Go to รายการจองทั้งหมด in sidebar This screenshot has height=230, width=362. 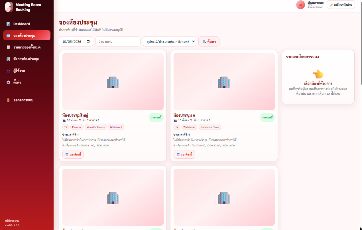click(x=27, y=47)
